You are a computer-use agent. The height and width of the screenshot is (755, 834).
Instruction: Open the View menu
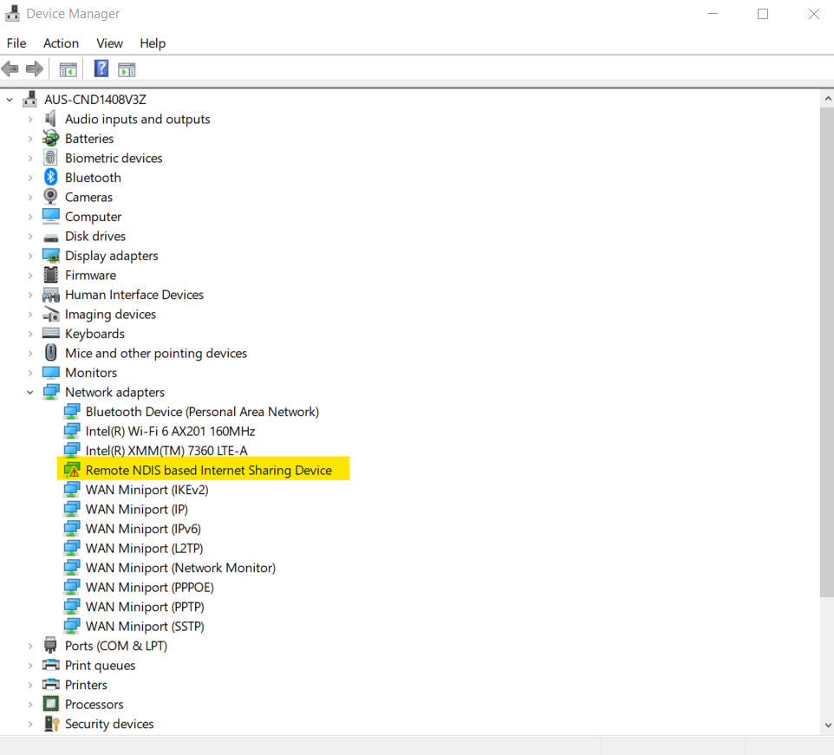coord(109,43)
